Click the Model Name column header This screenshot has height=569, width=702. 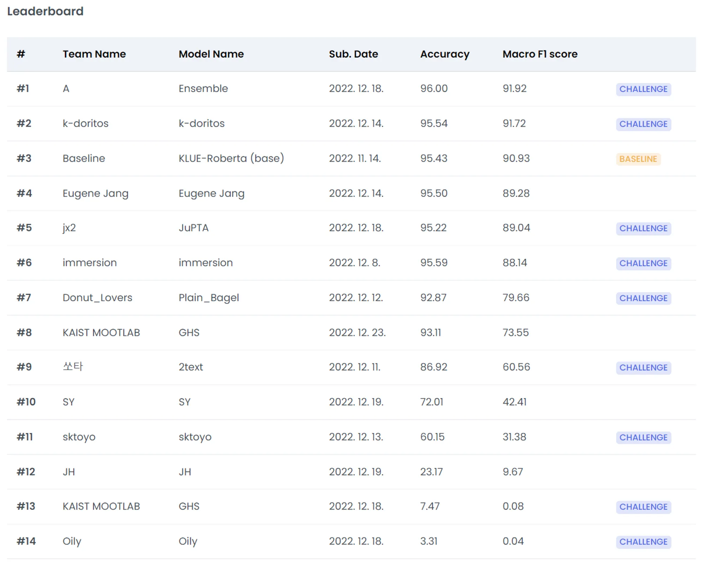pos(211,54)
